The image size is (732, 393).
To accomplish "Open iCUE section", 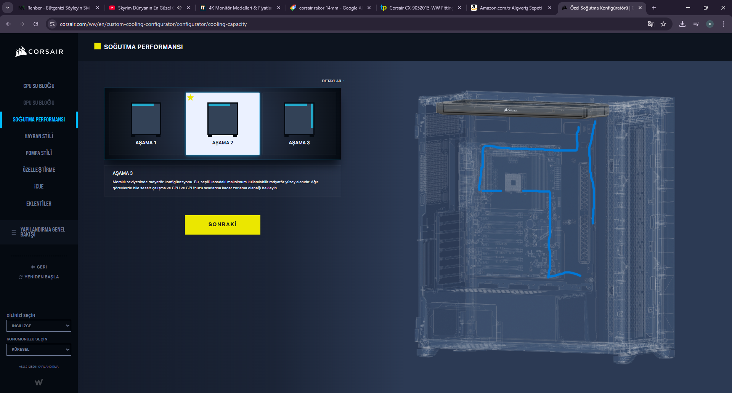I will [39, 187].
